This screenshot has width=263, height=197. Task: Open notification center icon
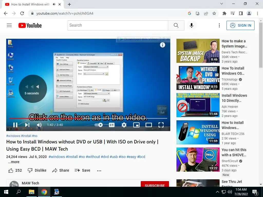coord(255,192)
